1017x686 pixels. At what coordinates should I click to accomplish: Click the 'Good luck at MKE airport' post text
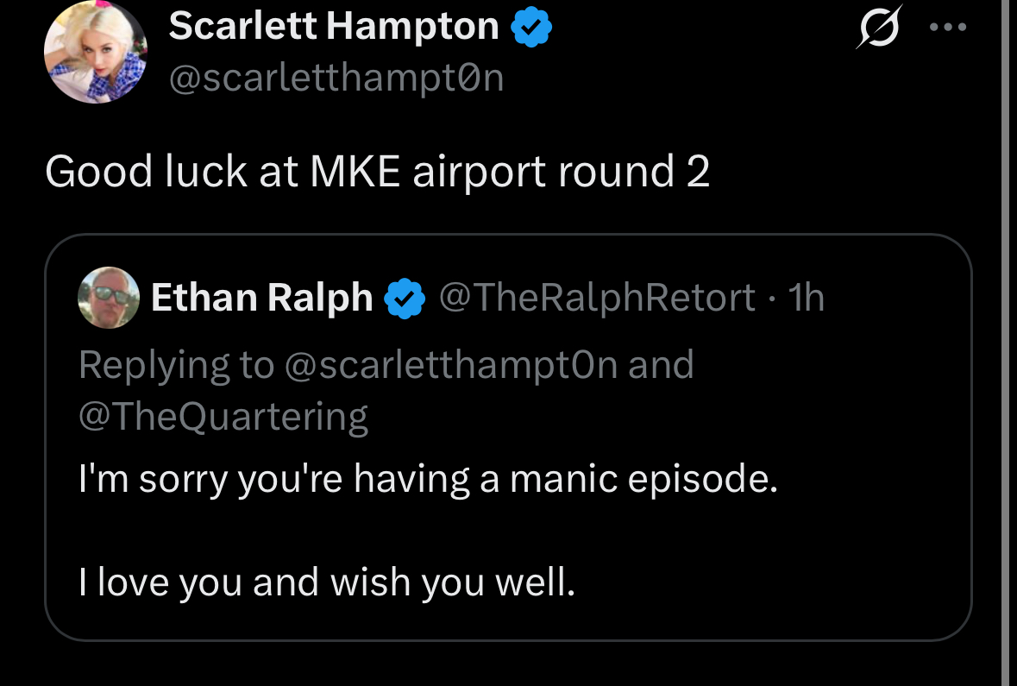378,172
